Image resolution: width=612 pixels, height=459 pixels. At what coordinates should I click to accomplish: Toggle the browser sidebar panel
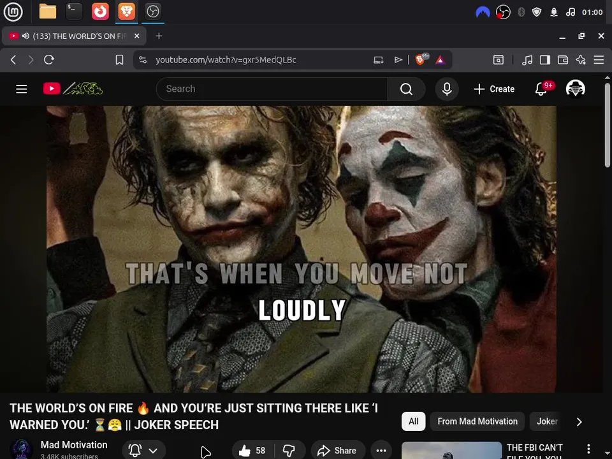pos(545,60)
